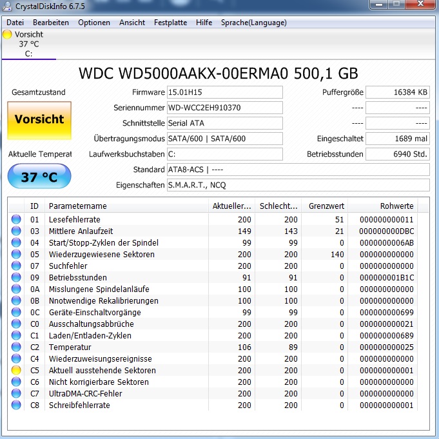
Task: Click the status circle for Ausschaltungsabbrüche
Action: [16, 324]
